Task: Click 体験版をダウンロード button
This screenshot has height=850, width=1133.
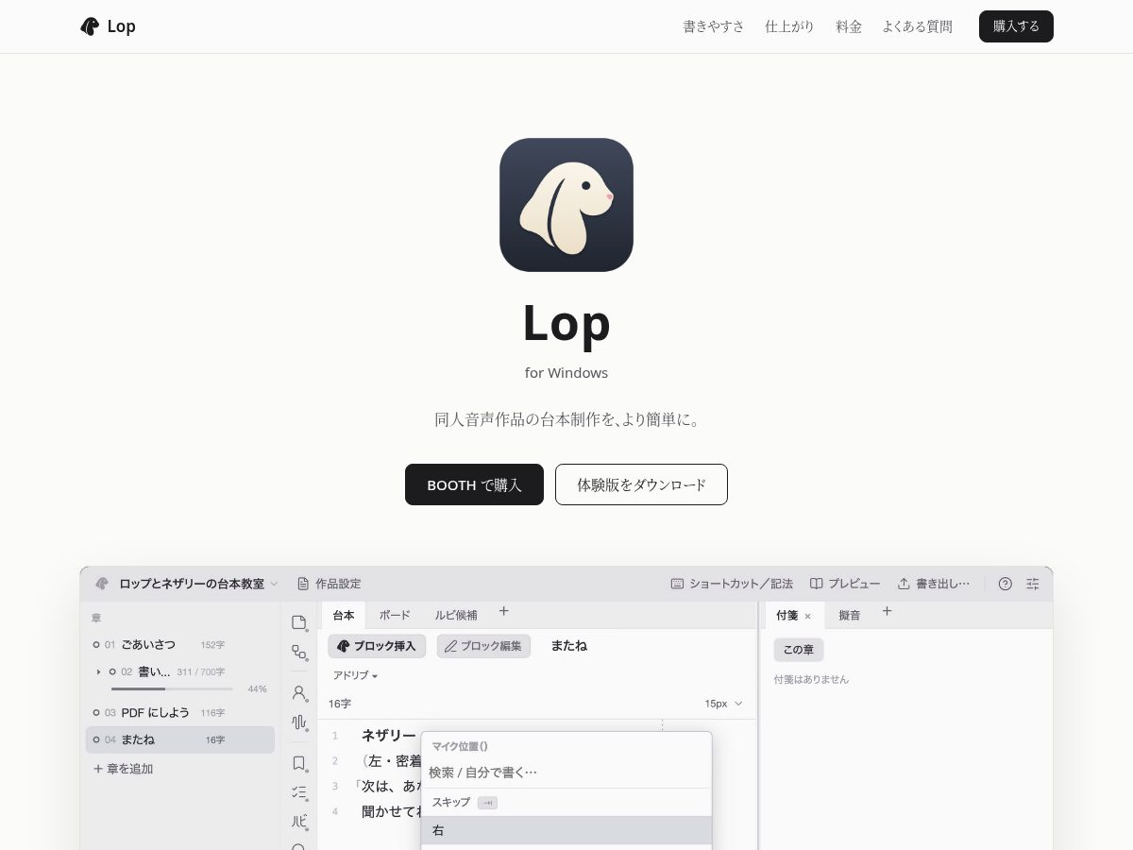Action: 641,484
